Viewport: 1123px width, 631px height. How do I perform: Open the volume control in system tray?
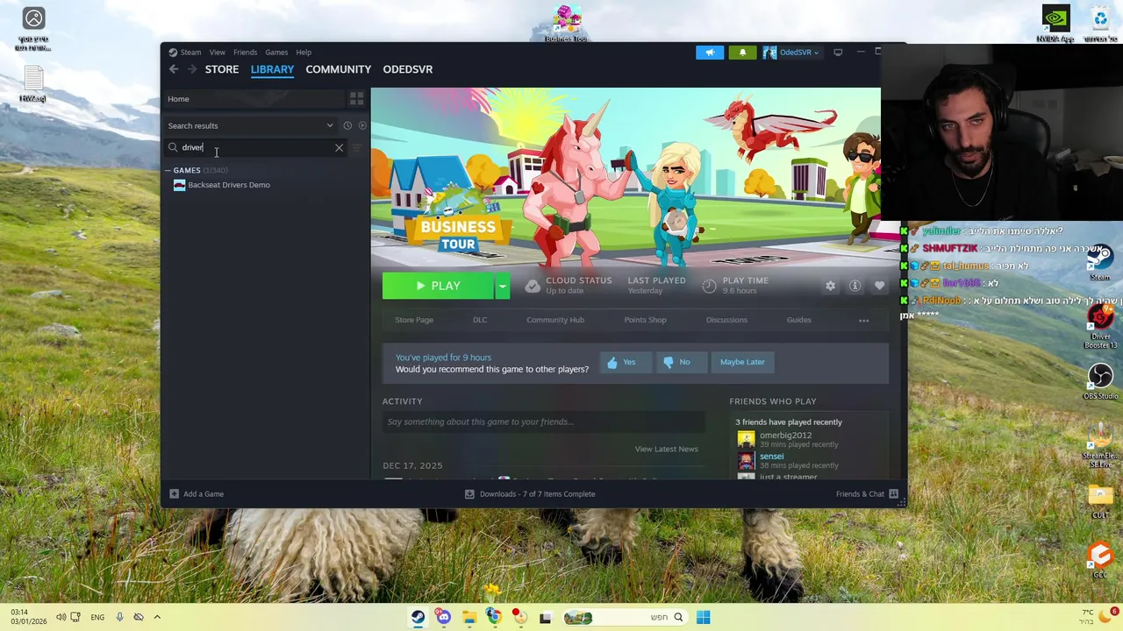click(x=61, y=618)
